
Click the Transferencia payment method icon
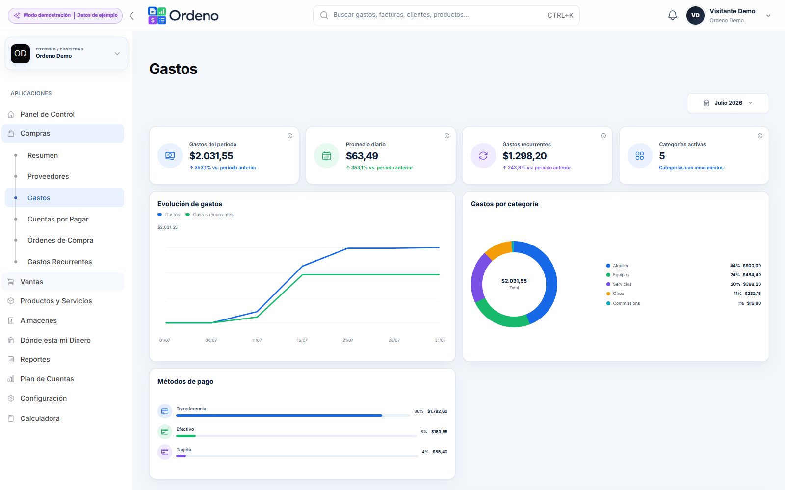[165, 411]
